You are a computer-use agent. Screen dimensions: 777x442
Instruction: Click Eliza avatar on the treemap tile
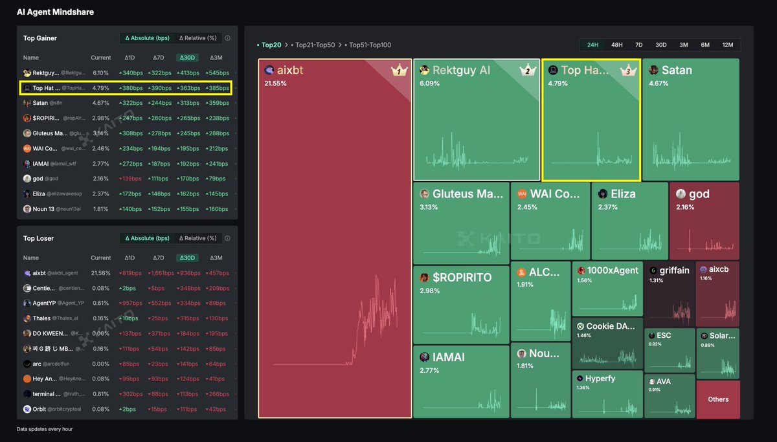point(603,193)
